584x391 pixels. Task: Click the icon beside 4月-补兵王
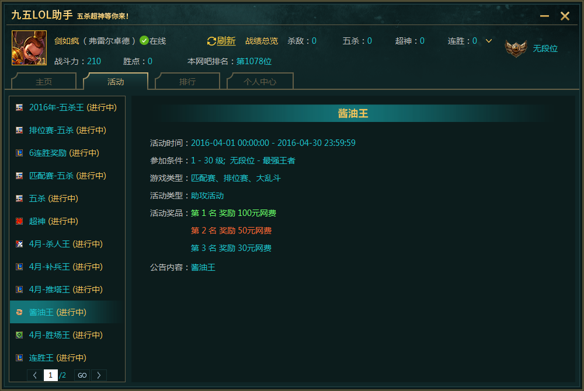point(19,267)
